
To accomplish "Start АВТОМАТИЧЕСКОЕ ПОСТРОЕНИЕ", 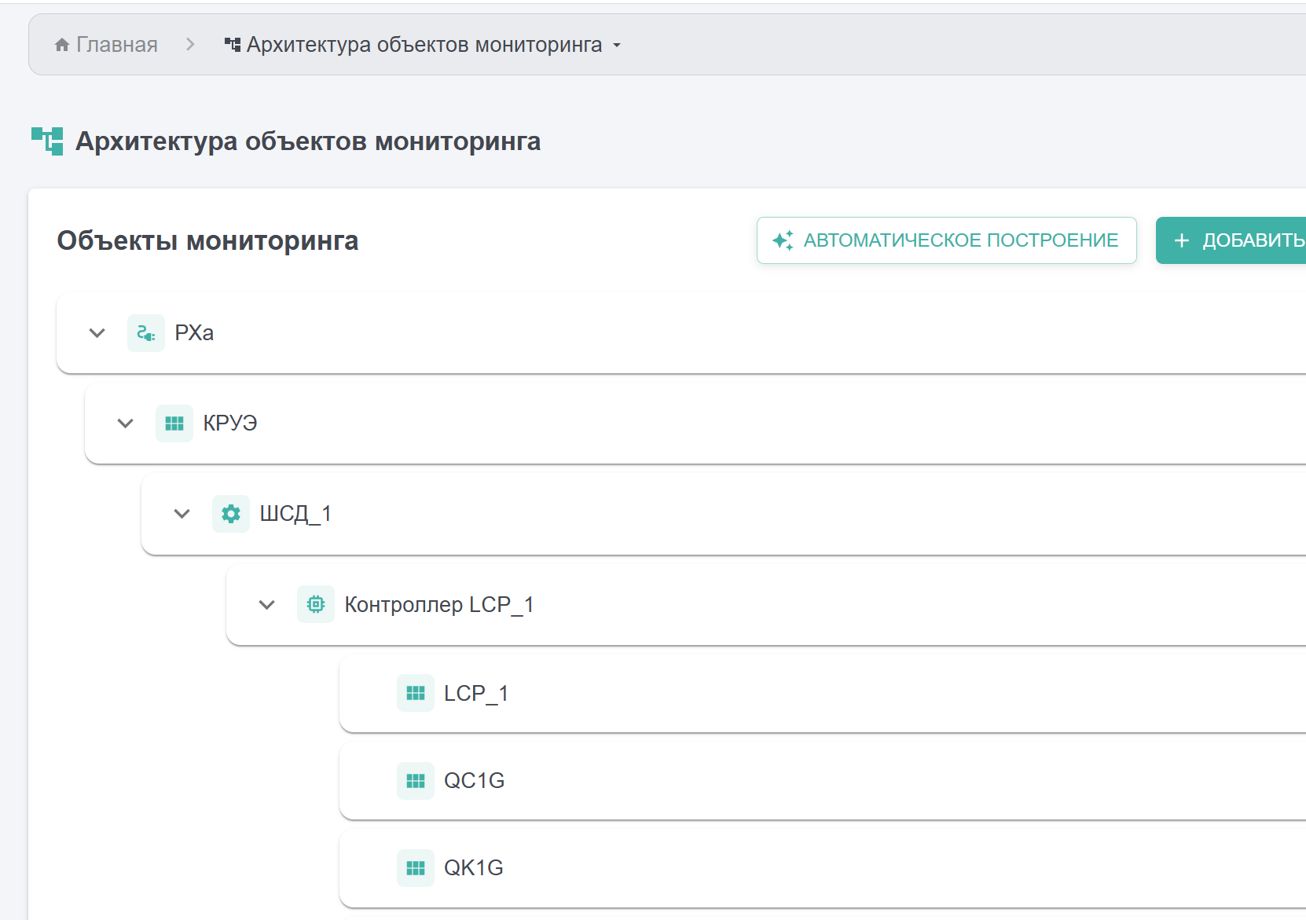I will (x=947, y=240).
